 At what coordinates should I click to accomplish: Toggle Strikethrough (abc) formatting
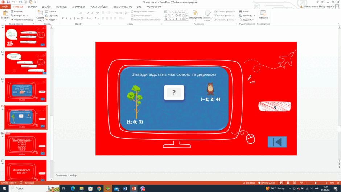coord(78,19)
